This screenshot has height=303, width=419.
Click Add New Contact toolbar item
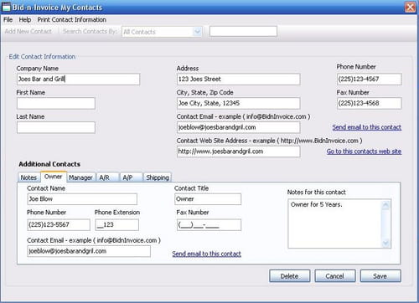coord(28,31)
